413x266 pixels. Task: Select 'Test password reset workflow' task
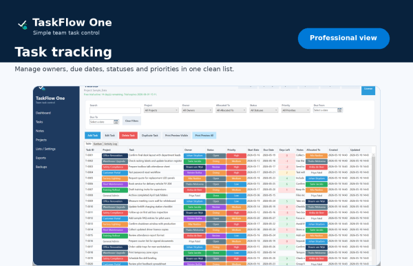click(145, 172)
